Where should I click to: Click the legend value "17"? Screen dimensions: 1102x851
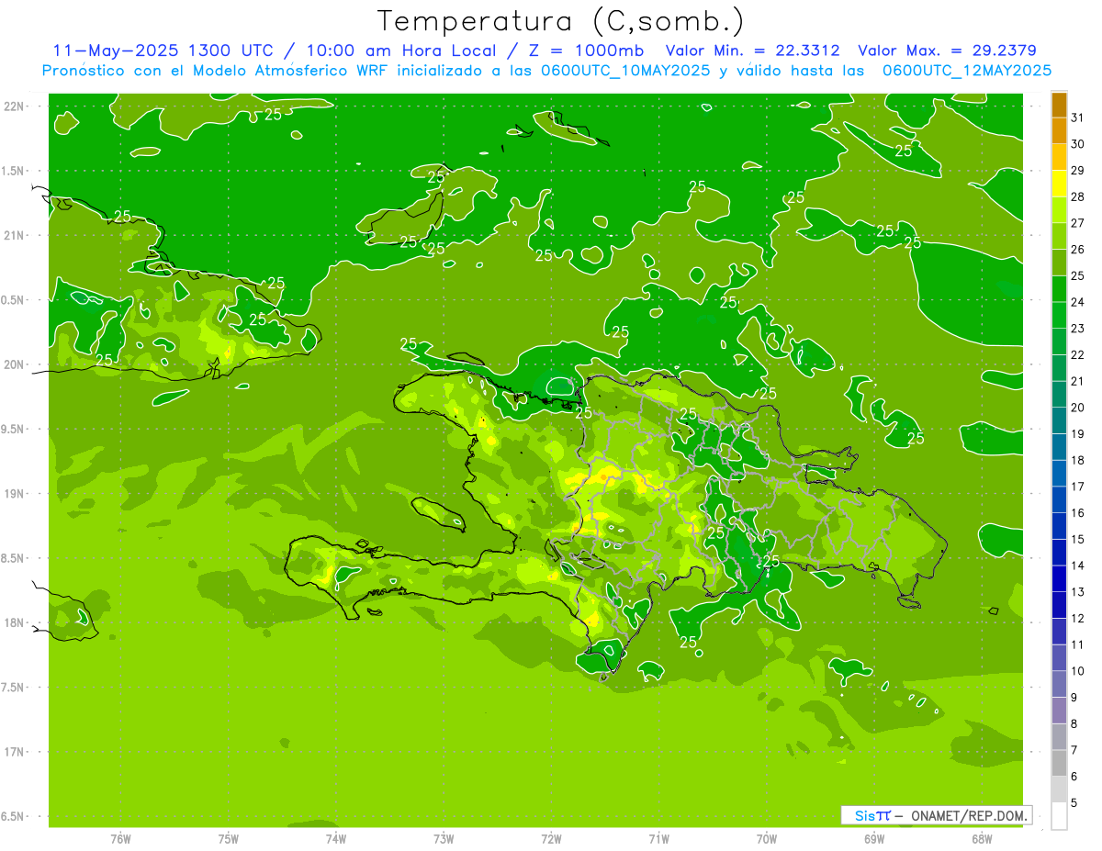point(1078,487)
